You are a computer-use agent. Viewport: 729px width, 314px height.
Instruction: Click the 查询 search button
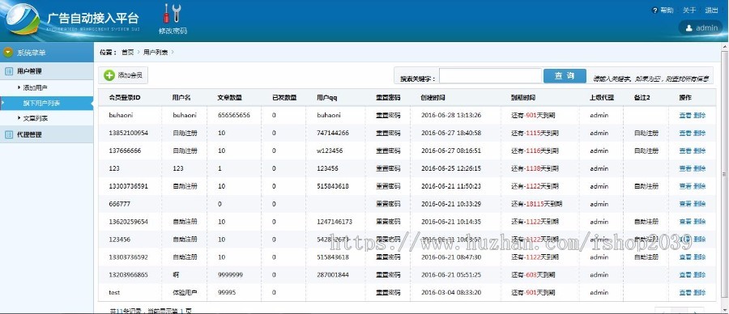(565, 76)
